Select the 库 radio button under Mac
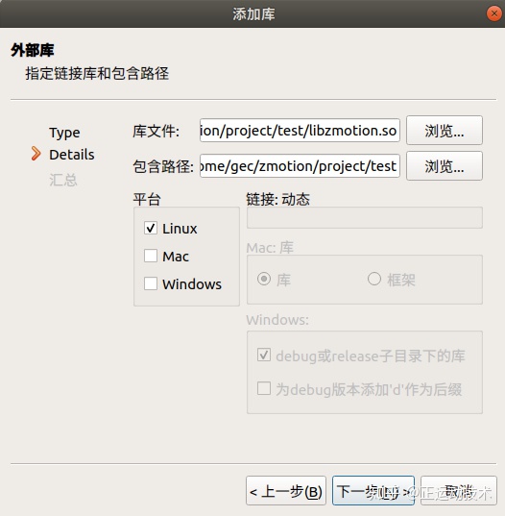Viewport: 505px width, 516px height. [264, 279]
